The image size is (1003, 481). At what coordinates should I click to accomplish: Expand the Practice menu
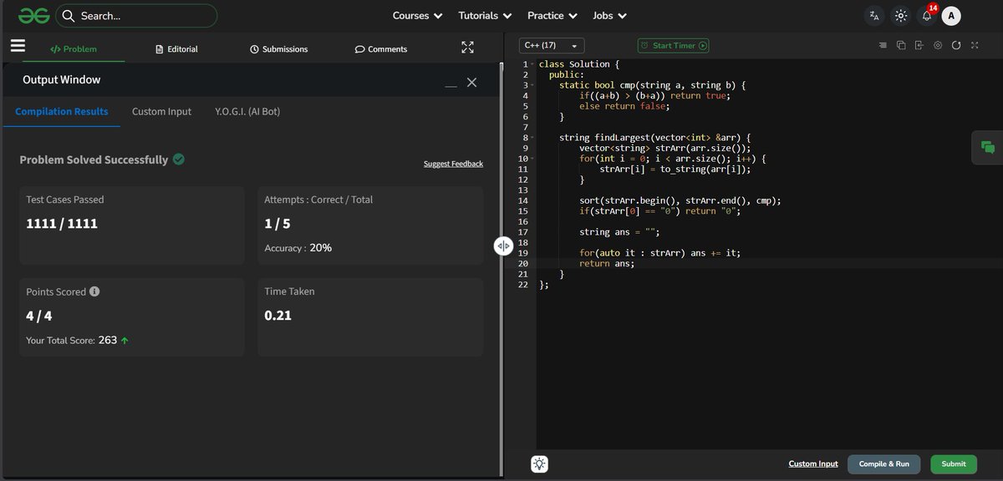pos(552,16)
